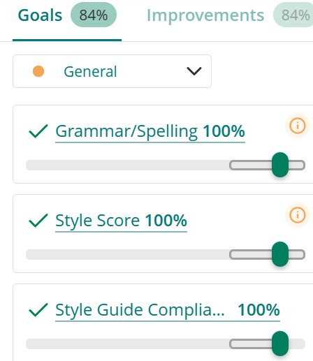
Task: Switch to the Goals tab
Action: 40,15
